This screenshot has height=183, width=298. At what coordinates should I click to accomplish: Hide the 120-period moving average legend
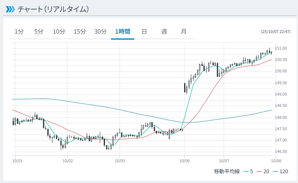coord(280,171)
